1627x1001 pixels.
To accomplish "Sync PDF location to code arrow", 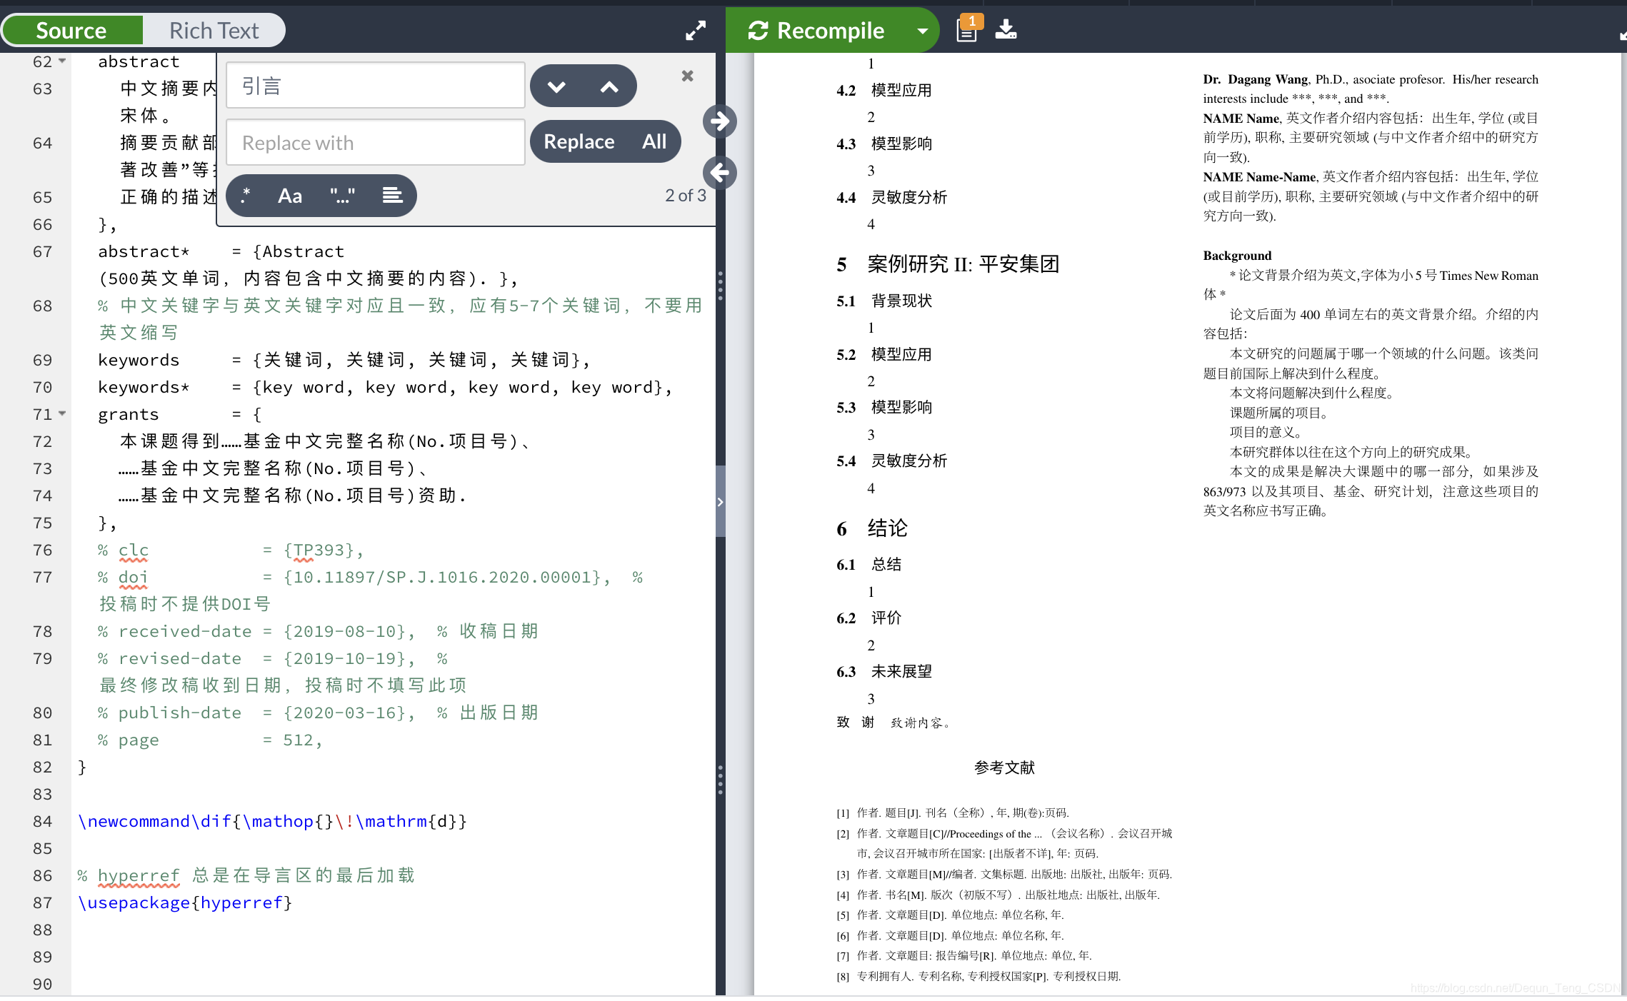I will 720,172.
